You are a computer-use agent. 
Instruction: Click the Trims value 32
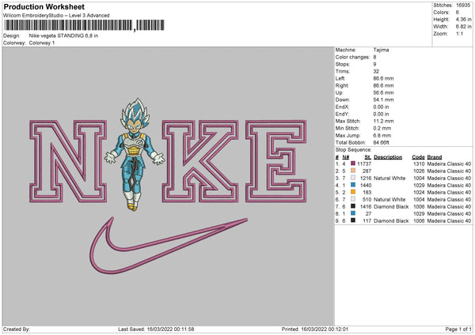pyautogui.click(x=376, y=71)
